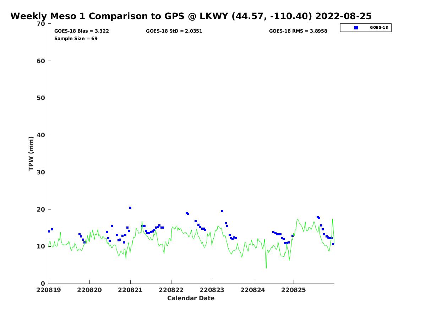Click the 50 y-axis tick label
Viewport: 426px width, 319px height.
[41, 98]
